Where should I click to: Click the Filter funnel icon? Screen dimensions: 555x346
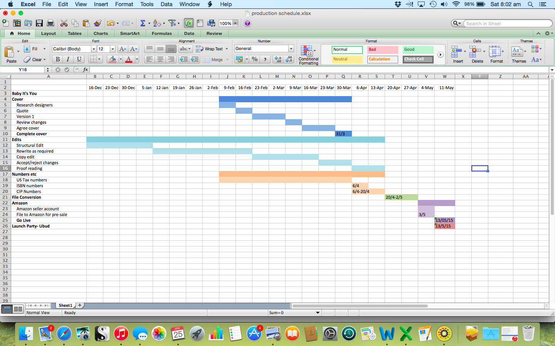tap(172, 23)
